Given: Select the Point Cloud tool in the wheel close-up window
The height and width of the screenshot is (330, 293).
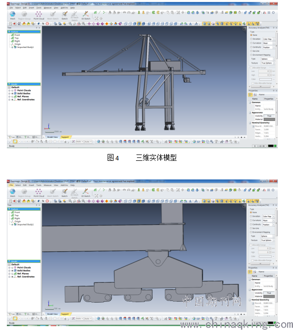Looking at the screenshot, I should coord(39,193).
